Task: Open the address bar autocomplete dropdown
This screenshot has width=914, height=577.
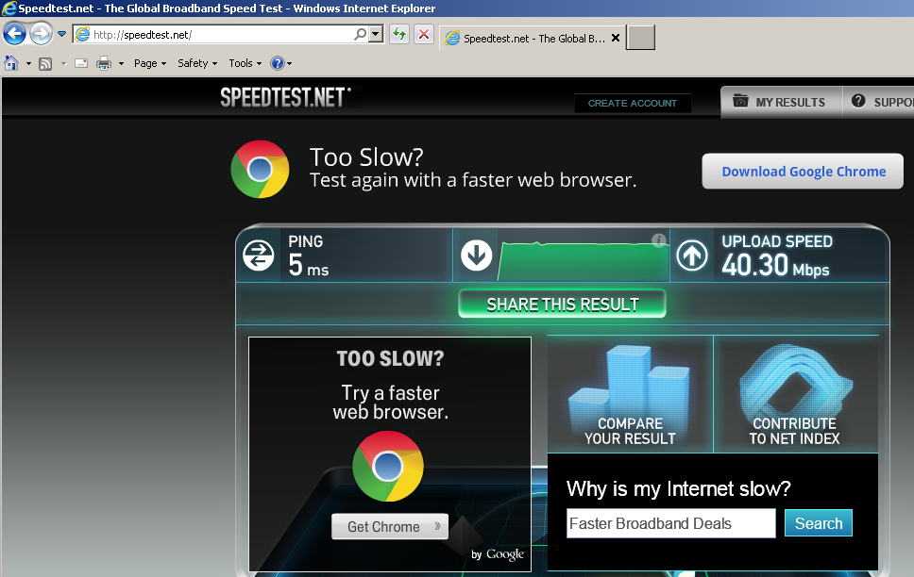Action: click(376, 34)
